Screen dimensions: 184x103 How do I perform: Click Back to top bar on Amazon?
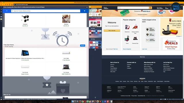[x=142, y=57]
